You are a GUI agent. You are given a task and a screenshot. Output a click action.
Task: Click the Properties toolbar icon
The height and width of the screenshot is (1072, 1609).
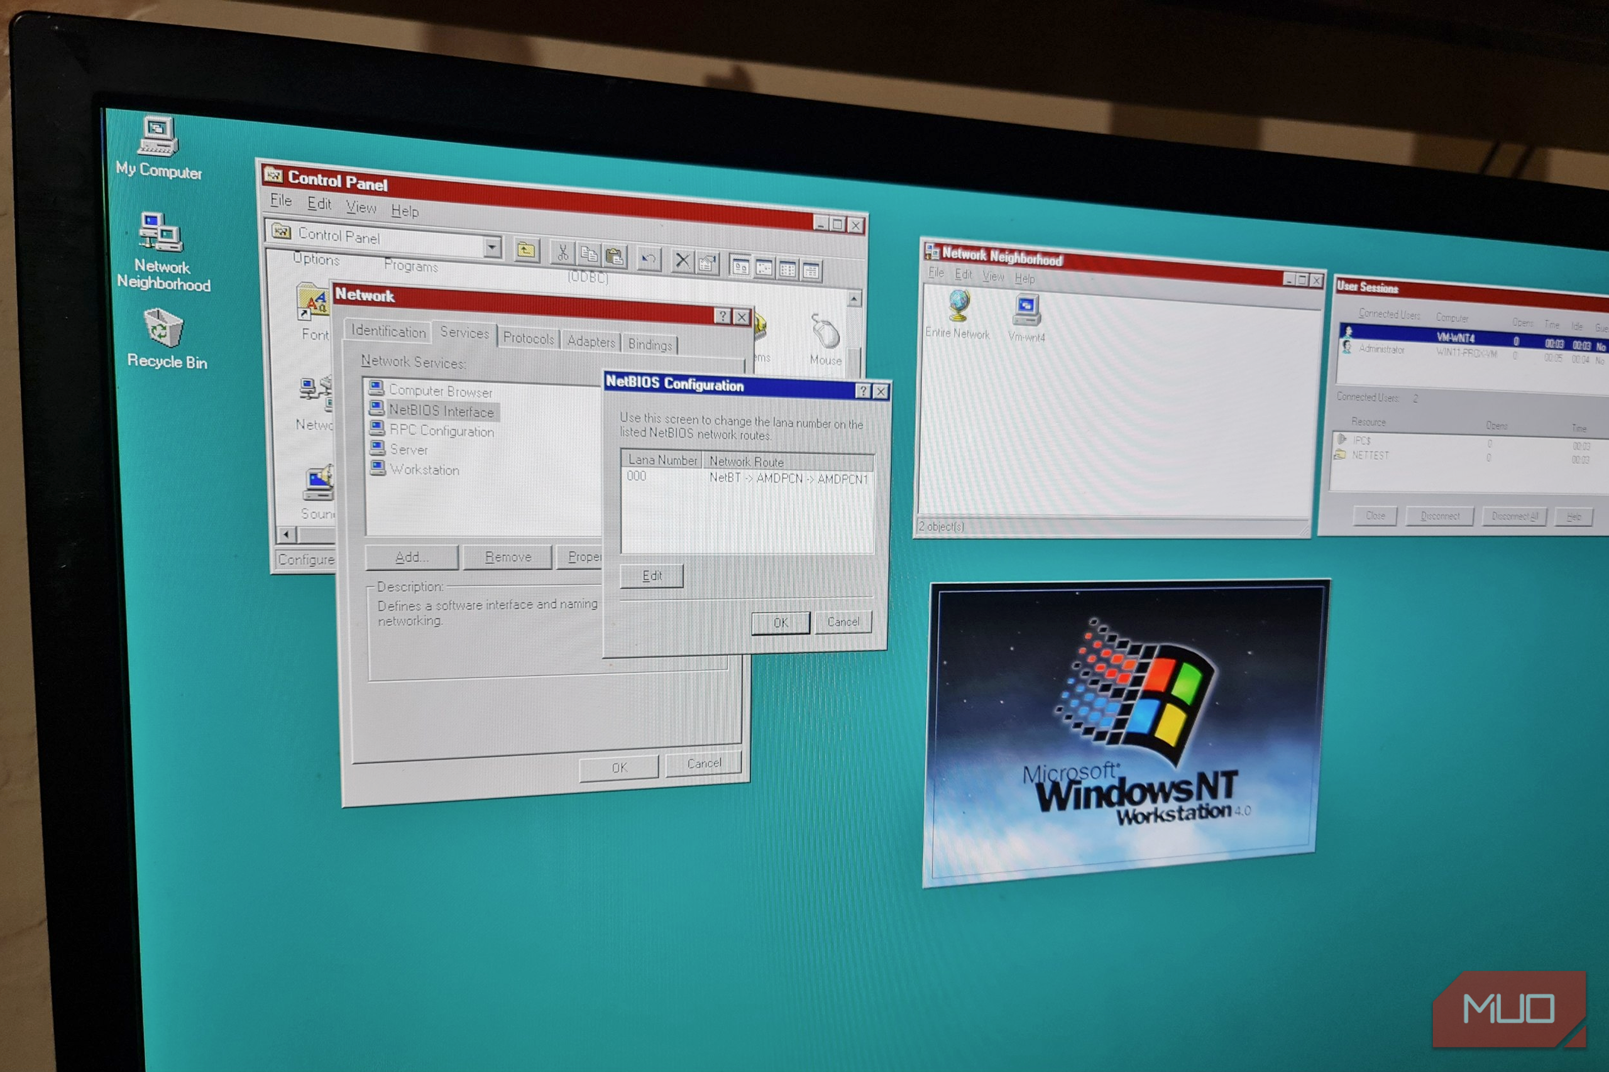(707, 263)
